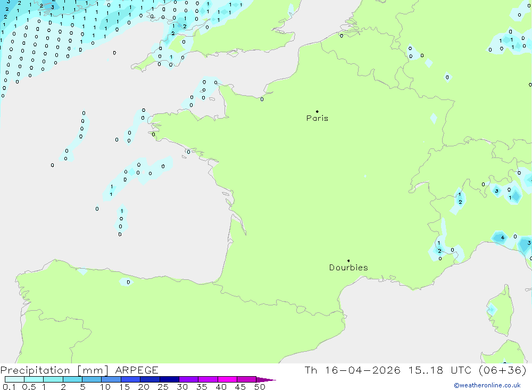Pick the 40–45 mm legend swatch
This screenshot has width=532, height=390.
pos(227,379)
